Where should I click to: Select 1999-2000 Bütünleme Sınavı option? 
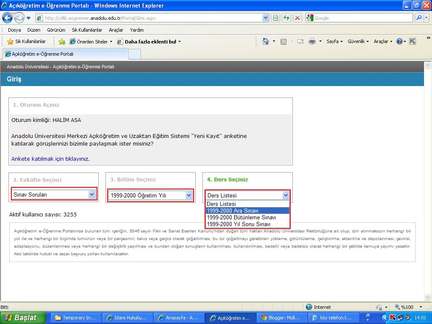tap(248, 217)
